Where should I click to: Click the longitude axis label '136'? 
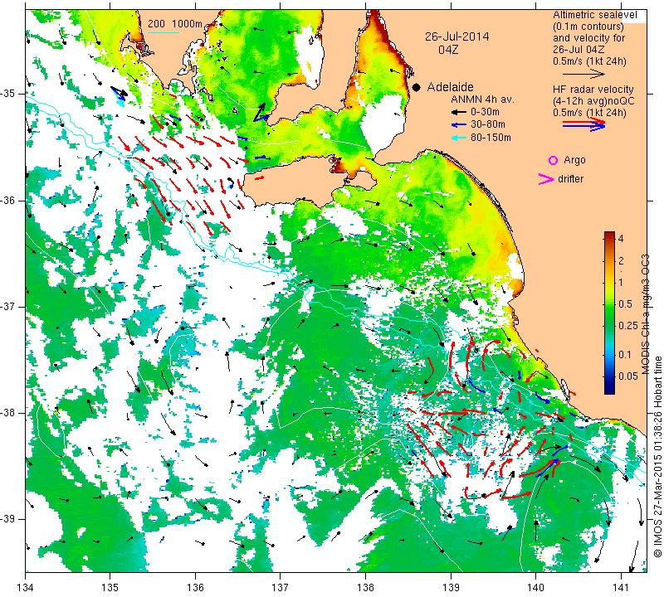196,588
